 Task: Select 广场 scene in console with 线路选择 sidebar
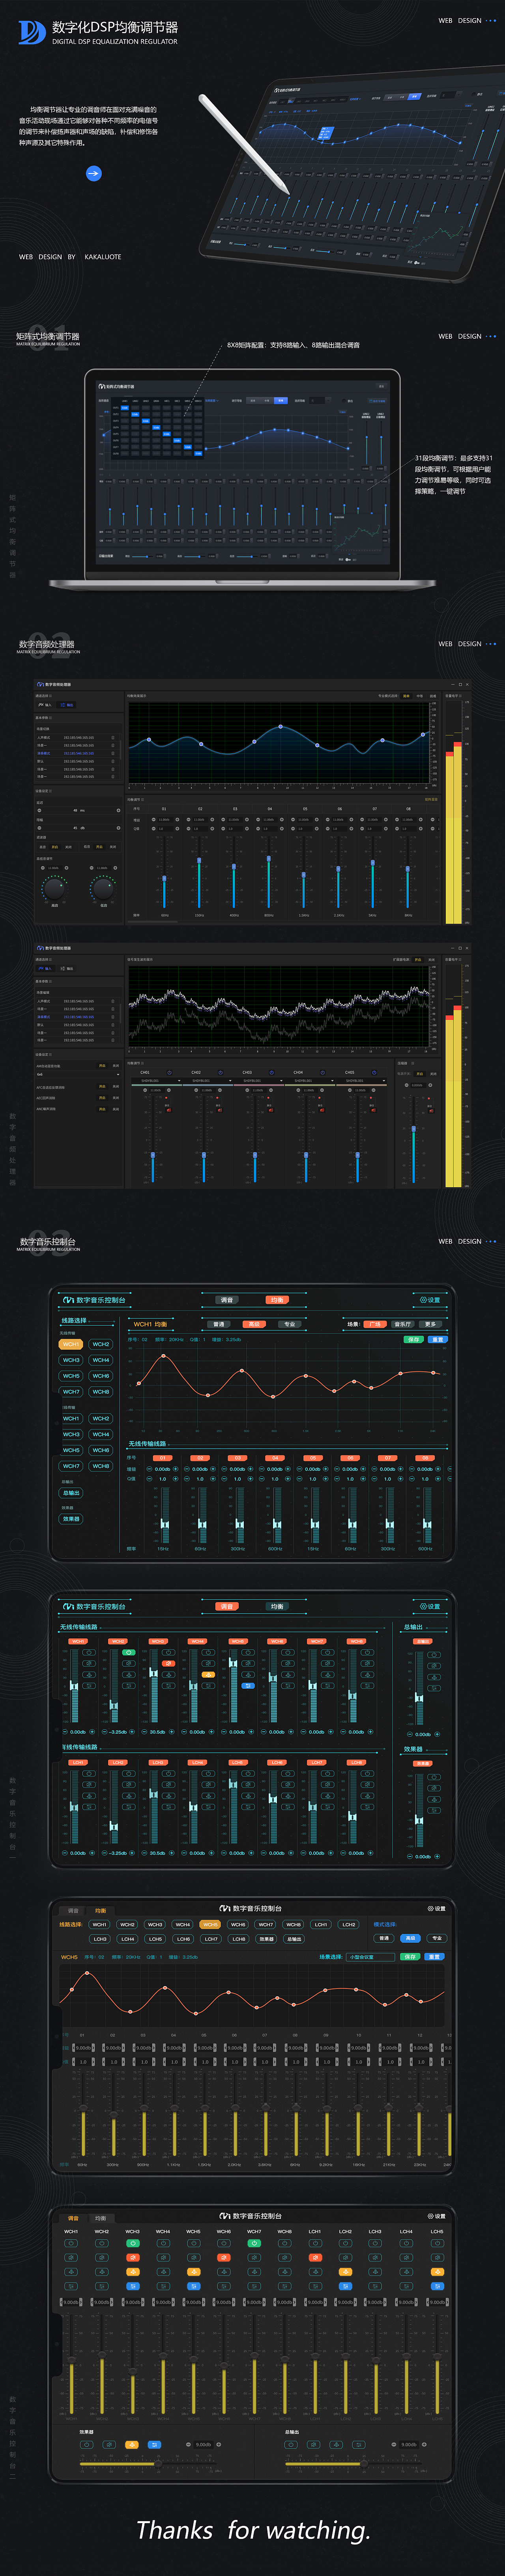pyautogui.click(x=375, y=1324)
